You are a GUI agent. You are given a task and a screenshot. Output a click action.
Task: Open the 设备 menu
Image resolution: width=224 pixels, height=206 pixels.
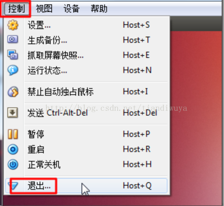[x=71, y=8]
